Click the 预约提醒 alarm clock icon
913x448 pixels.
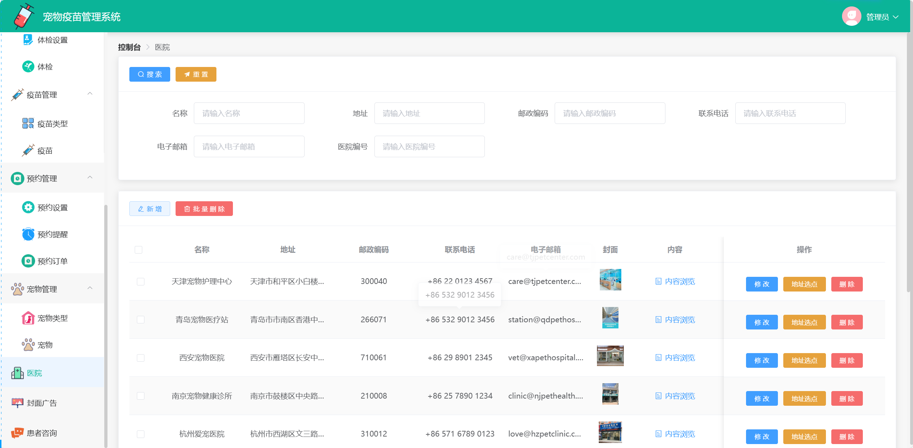click(x=28, y=234)
